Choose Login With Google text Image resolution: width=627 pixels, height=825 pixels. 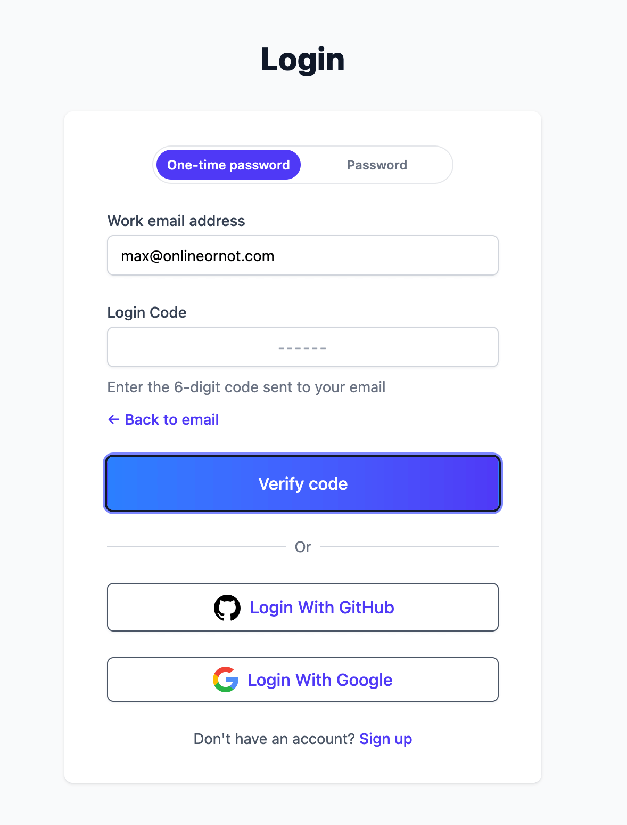pos(320,680)
